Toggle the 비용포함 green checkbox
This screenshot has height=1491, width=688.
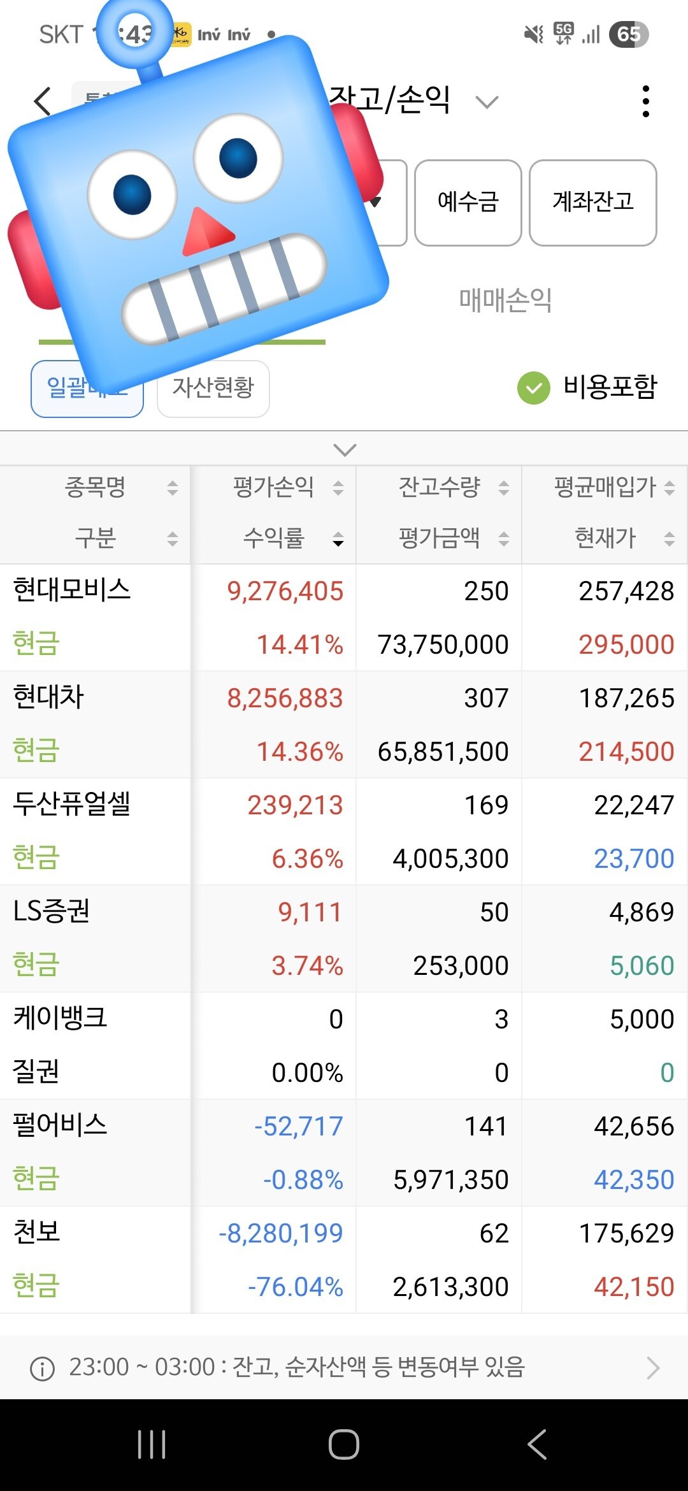pos(533,387)
